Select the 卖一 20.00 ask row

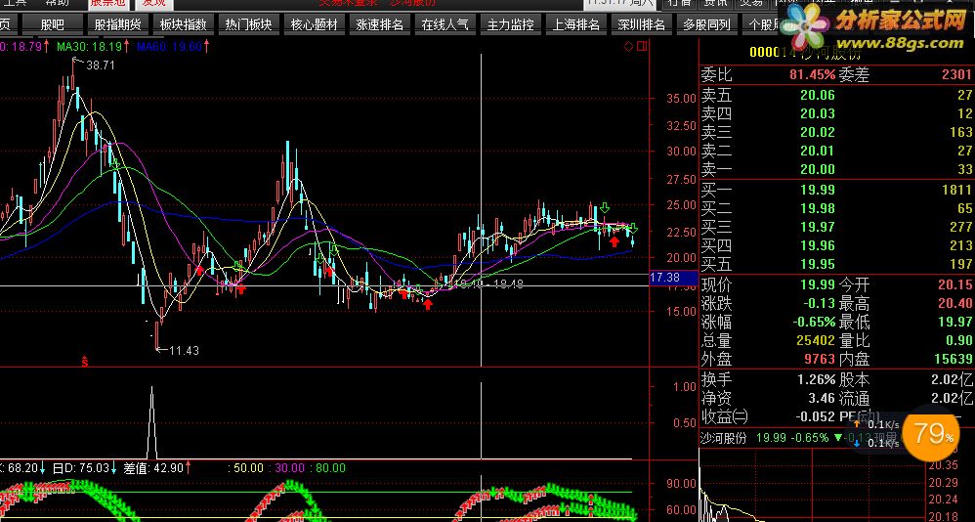[x=837, y=169]
